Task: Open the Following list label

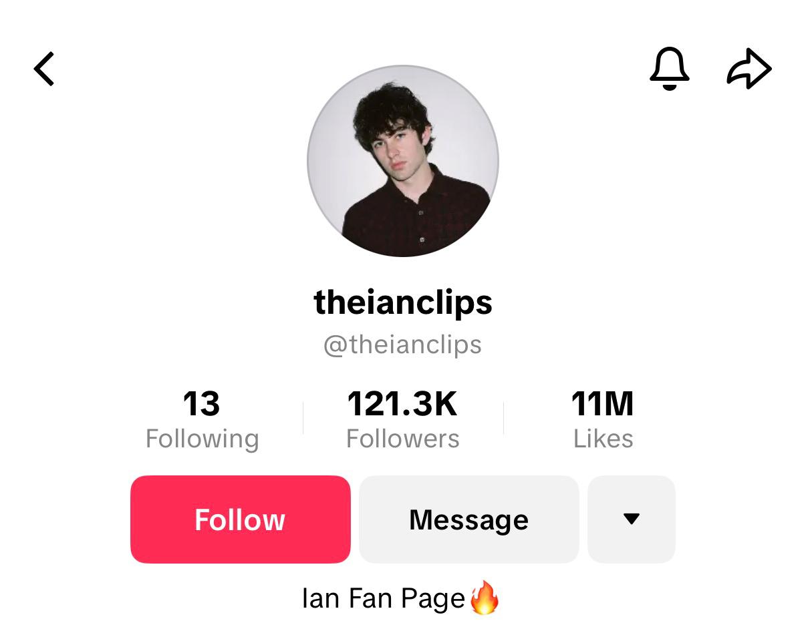Action: (203, 439)
